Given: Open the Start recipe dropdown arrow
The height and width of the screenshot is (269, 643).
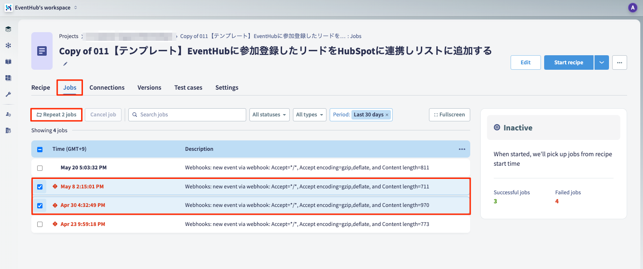Looking at the screenshot, I should click(x=601, y=62).
